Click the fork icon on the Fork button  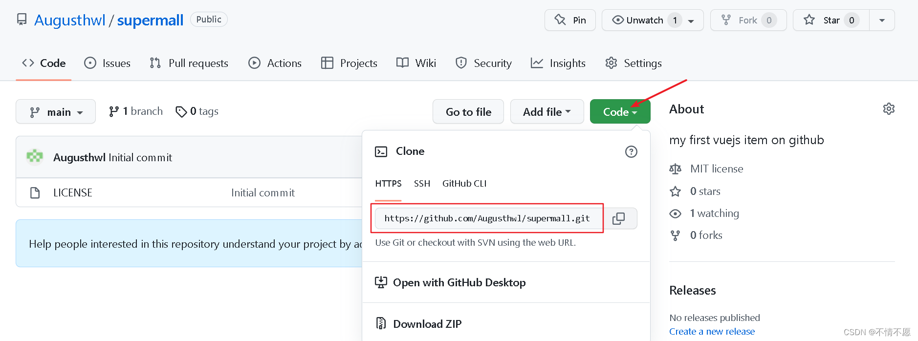coord(726,20)
